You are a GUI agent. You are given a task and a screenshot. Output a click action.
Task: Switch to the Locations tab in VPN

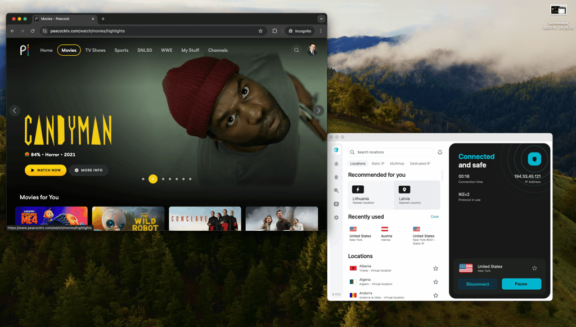pos(358,163)
